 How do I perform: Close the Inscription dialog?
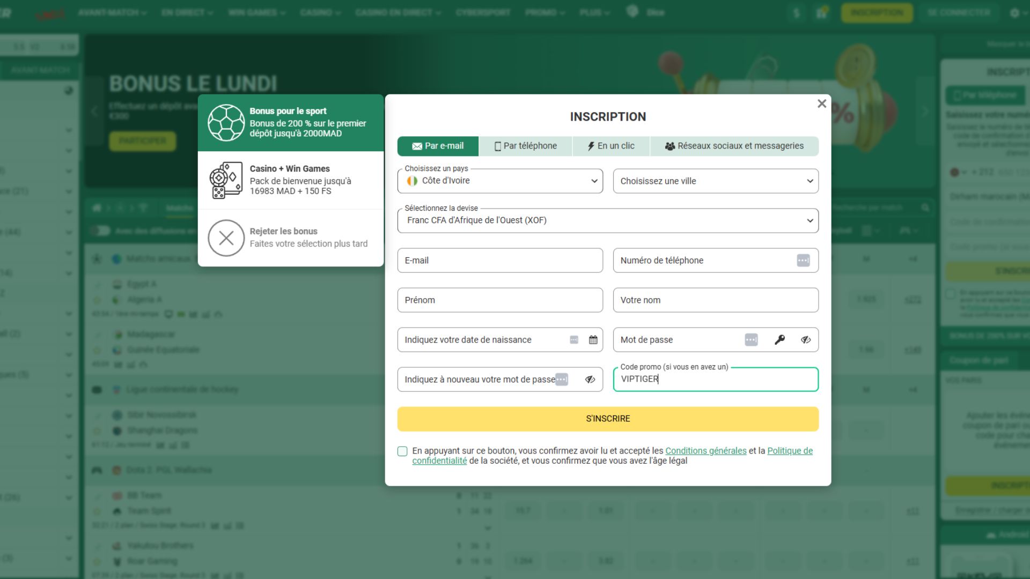[821, 104]
